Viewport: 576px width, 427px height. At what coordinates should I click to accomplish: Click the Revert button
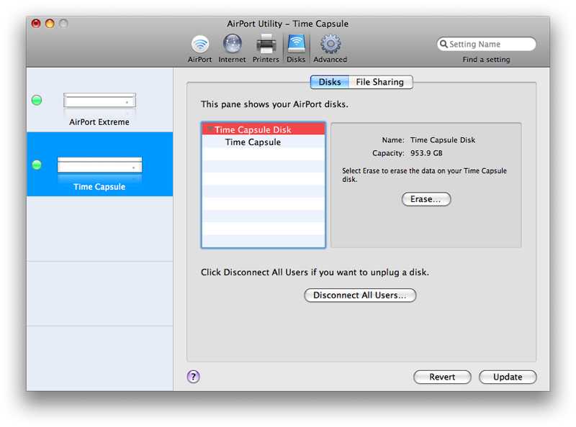point(442,377)
